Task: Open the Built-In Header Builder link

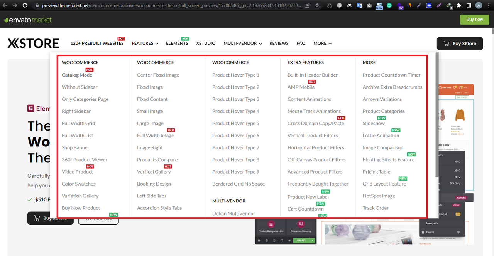Action: point(313,75)
